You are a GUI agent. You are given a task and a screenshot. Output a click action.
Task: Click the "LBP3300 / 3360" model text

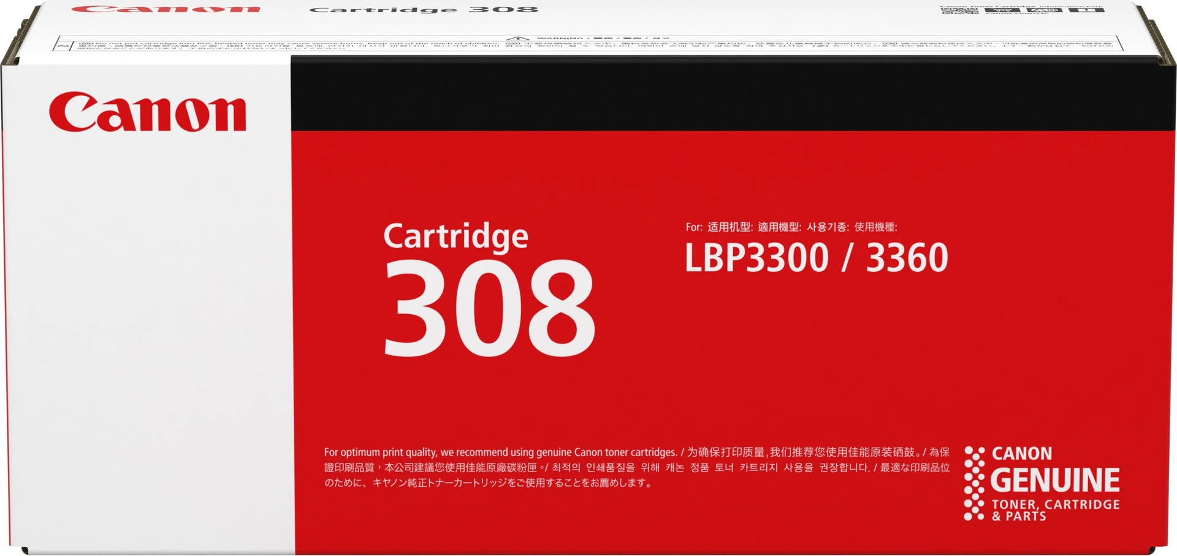pos(817,258)
